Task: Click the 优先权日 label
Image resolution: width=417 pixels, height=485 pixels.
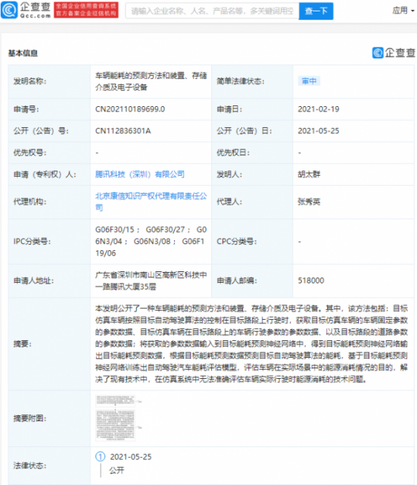Action: click(233, 152)
